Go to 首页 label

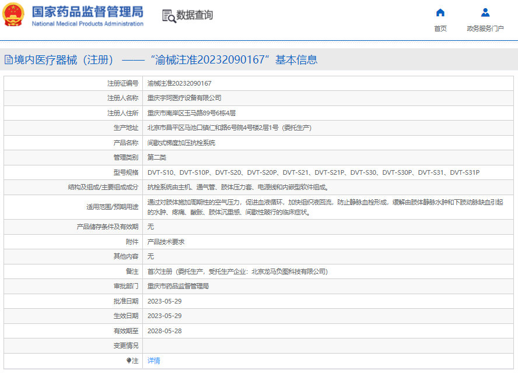coord(440,29)
